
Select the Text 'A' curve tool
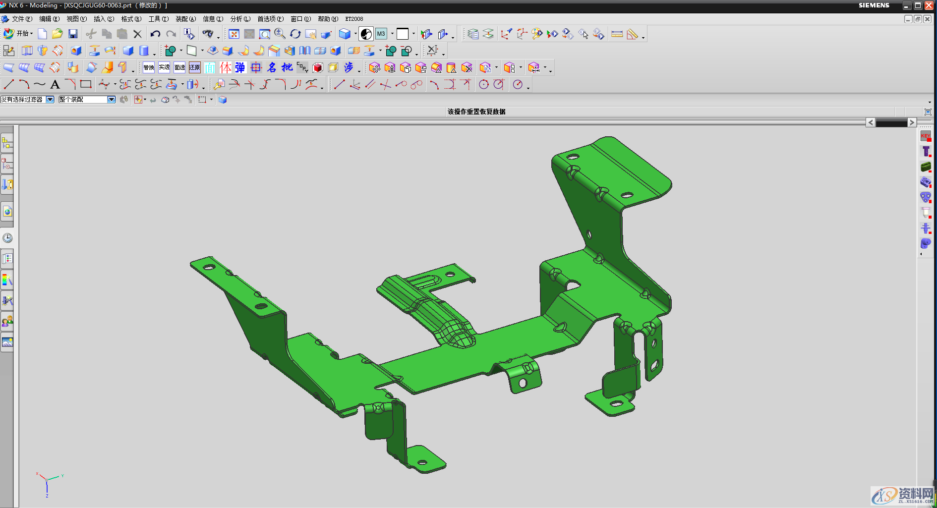click(x=55, y=85)
